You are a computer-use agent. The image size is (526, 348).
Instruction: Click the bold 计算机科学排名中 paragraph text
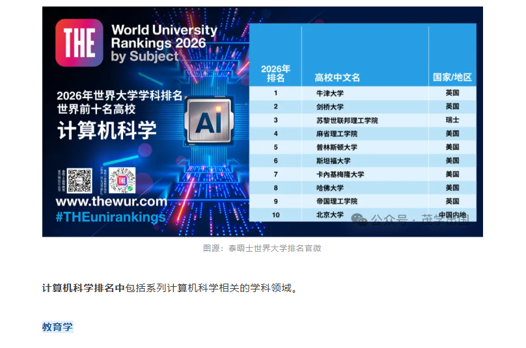click(83, 288)
